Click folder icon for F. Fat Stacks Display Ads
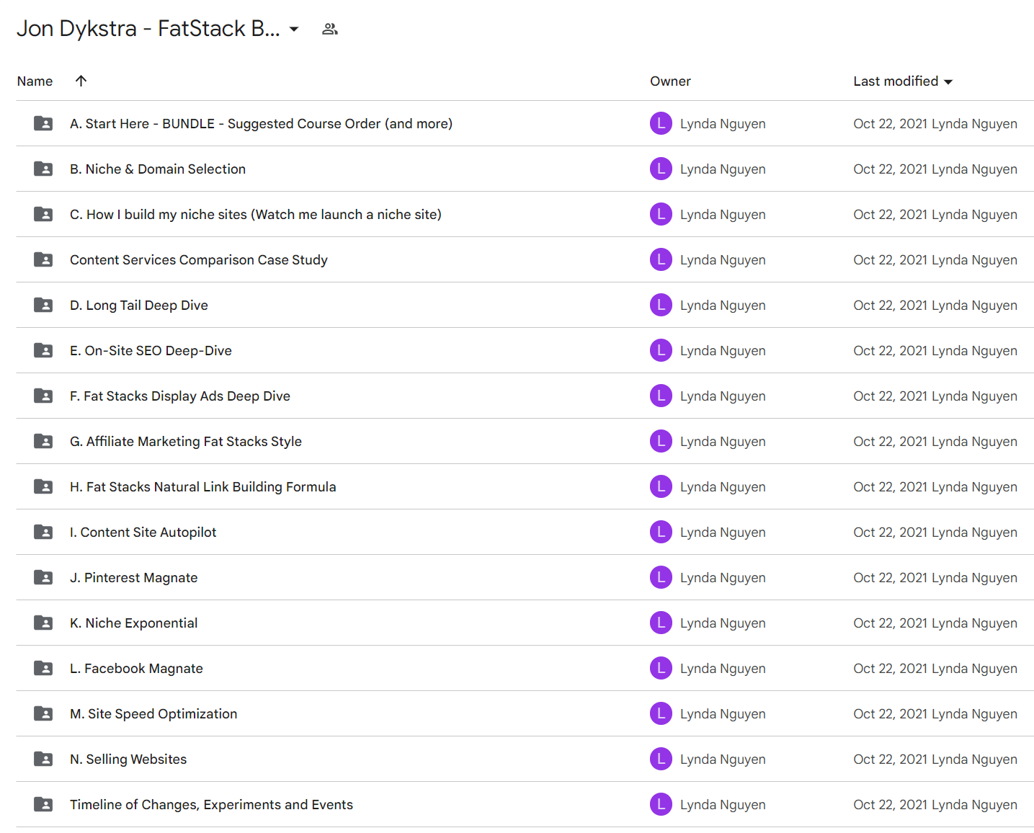This screenshot has height=833, width=1034. 43,396
